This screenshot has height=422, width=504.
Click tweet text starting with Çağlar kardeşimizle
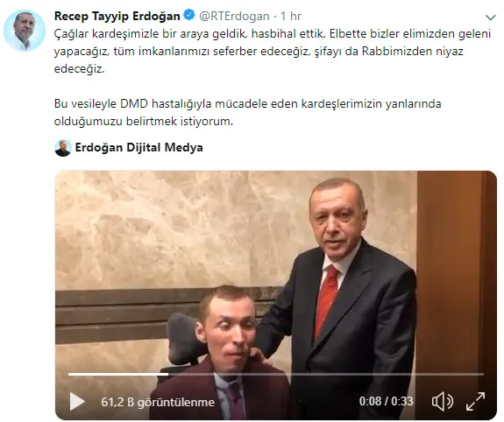point(273,51)
